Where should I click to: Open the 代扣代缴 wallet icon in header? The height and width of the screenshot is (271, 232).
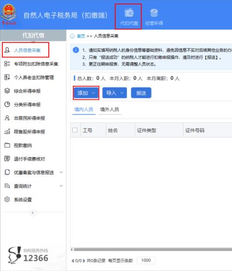point(129,13)
